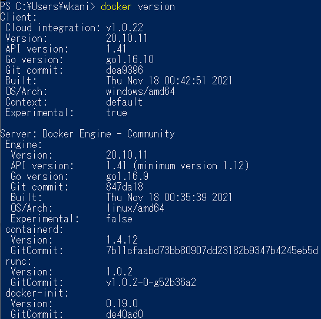Click the yellow docker command text
Screen dimensions: 321x319
coord(116,6)
